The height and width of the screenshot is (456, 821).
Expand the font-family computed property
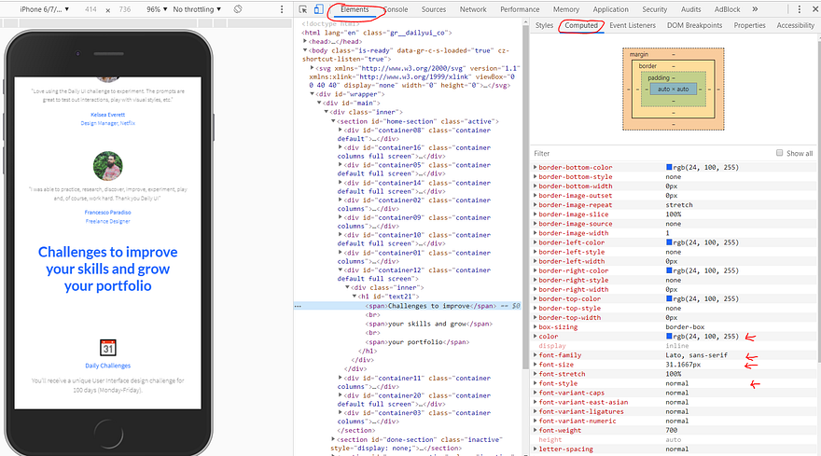point(536,355)
